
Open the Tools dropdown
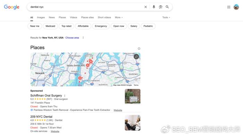[x=166, y=17]
